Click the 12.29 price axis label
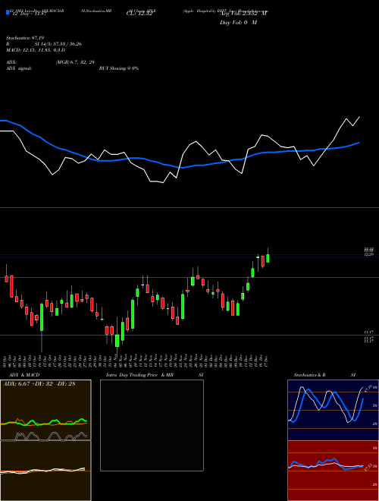 [369, 254]
